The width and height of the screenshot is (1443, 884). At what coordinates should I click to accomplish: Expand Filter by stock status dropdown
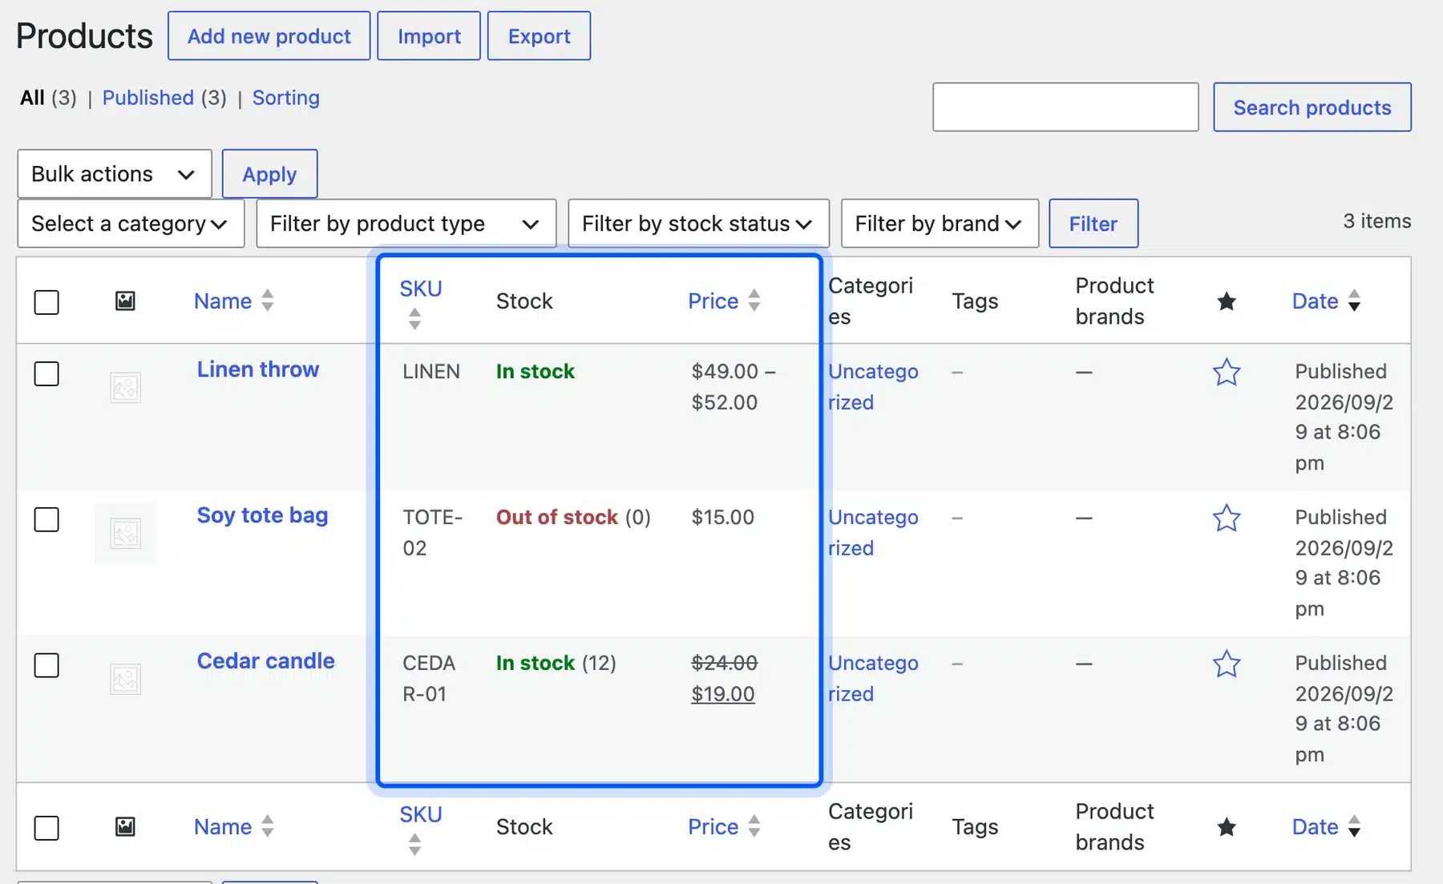[698, 224]
